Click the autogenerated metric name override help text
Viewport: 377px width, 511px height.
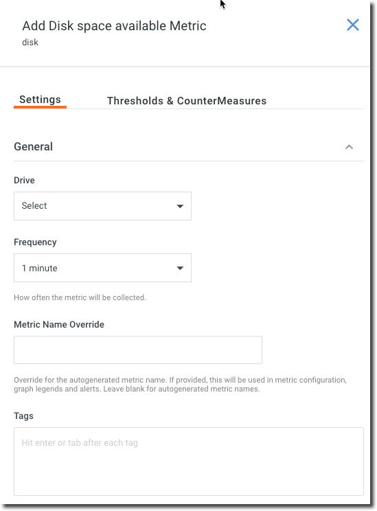(180, 385)
